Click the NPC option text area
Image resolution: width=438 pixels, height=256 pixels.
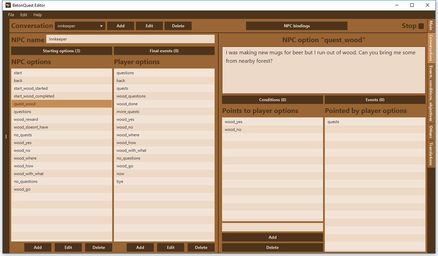click(323, 70)
